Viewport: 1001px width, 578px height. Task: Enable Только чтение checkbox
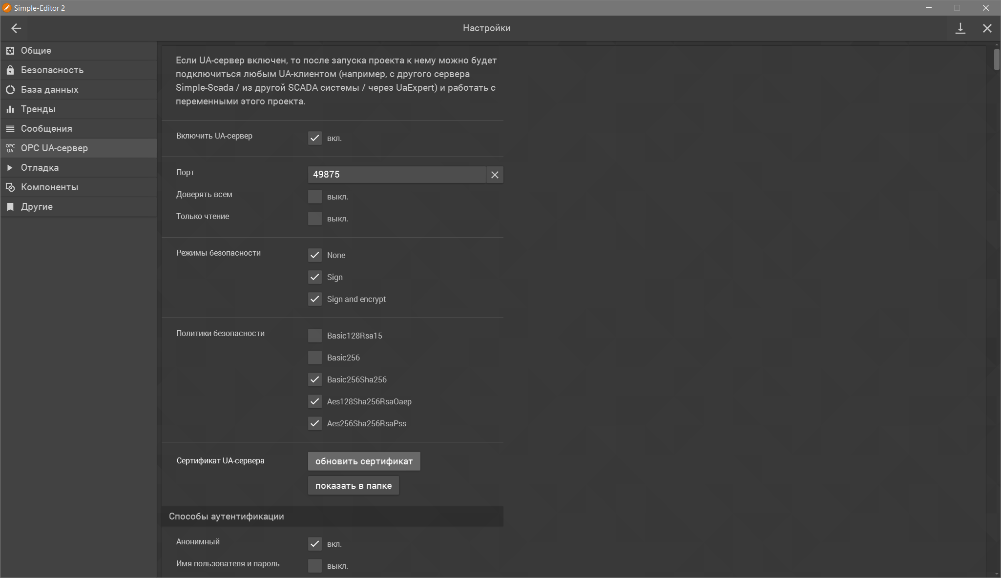pyautogui.click(x=315, y=219)
